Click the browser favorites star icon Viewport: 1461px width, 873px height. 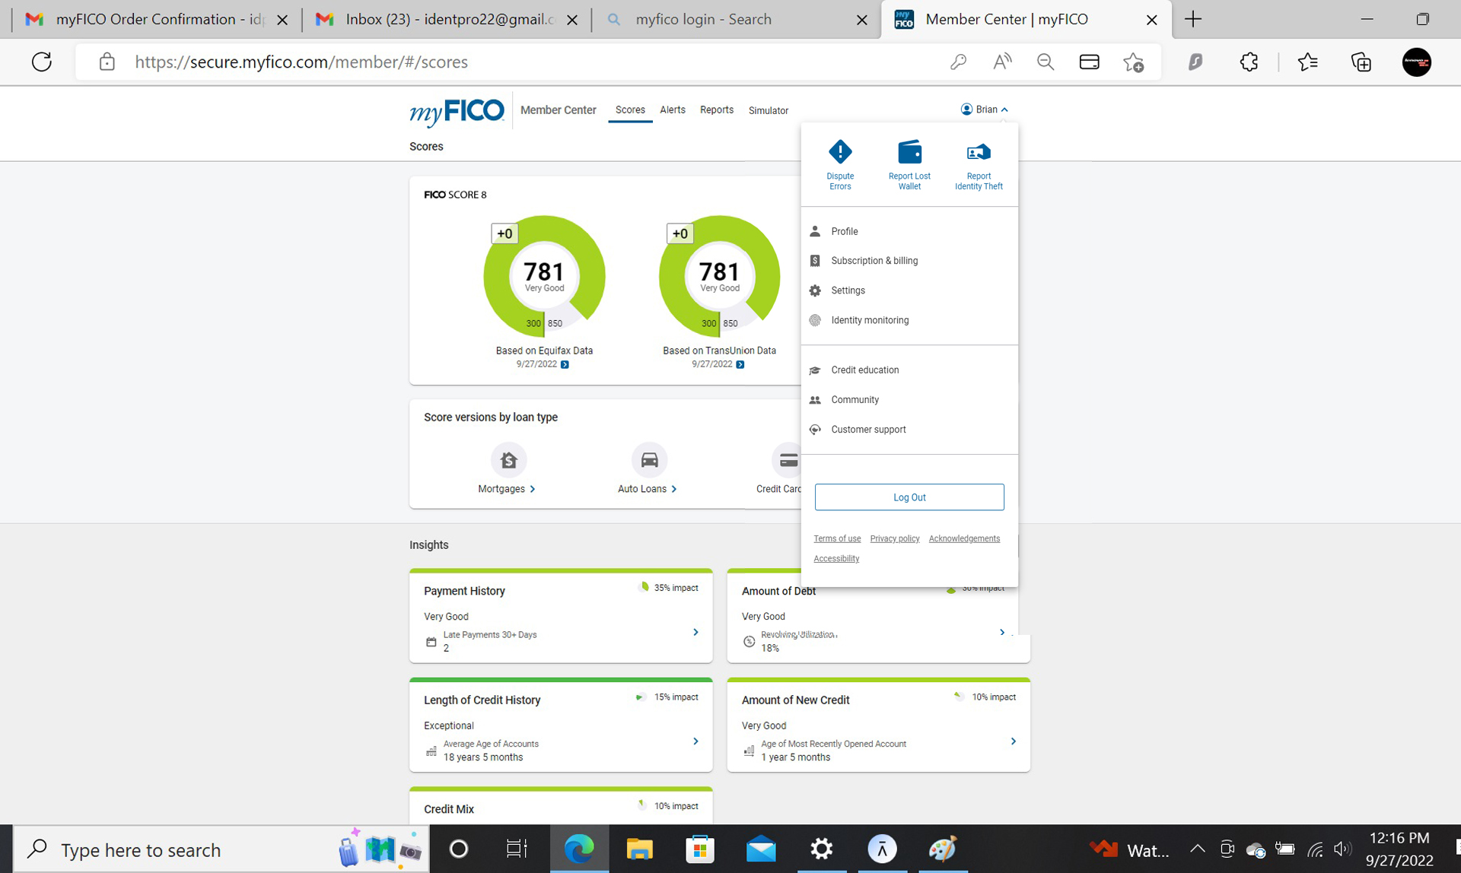pyautogui.click(x=1307, y=62)
